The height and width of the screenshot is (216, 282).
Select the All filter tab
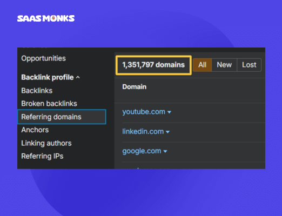click(202, 65)
